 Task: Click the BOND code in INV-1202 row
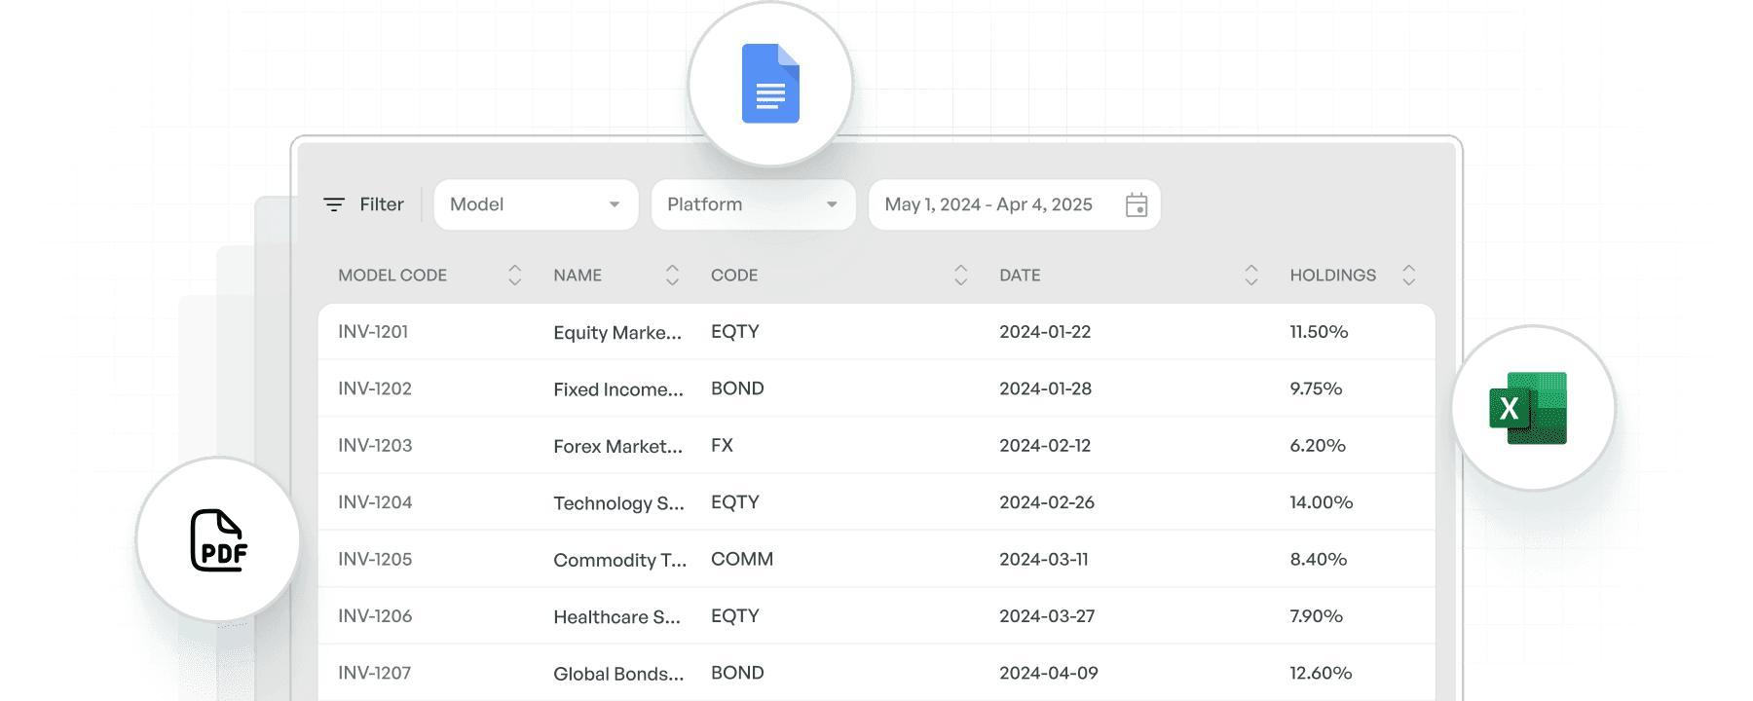(737, 388)
